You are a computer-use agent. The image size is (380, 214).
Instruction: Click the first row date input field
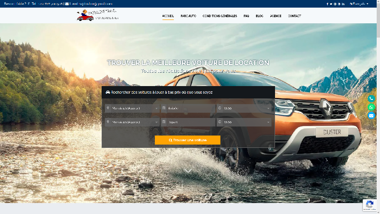pos(191,108)
